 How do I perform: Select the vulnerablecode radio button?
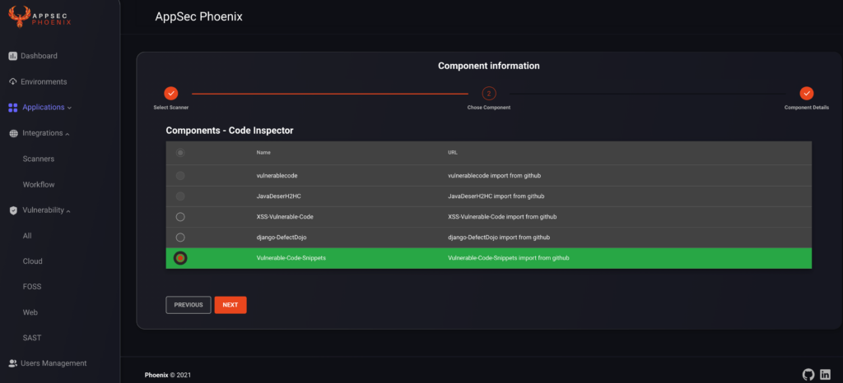point(180,175)
